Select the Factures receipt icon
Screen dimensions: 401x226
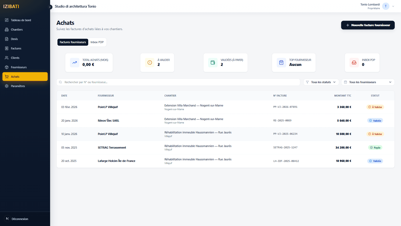(7, 48)
